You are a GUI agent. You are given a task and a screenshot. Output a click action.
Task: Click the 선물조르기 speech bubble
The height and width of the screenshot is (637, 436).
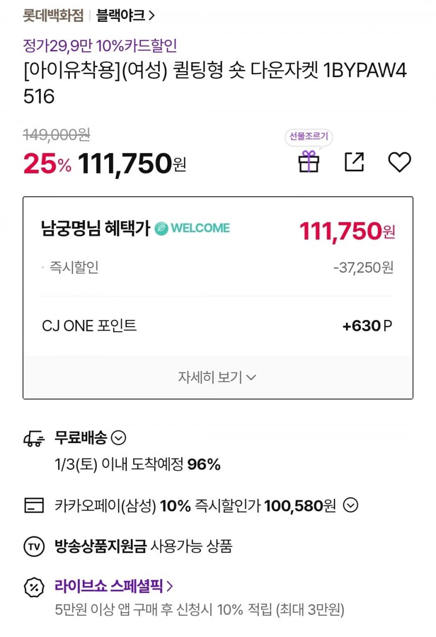(309, 137)
